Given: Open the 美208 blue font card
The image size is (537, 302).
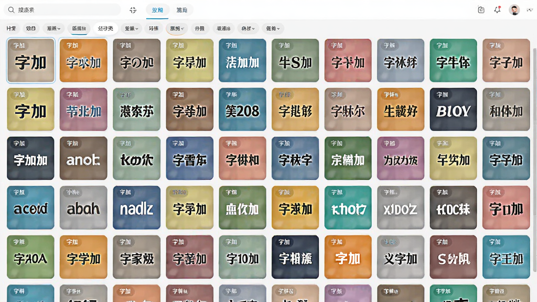Looking at the screenshot, I should click(242, 109).
